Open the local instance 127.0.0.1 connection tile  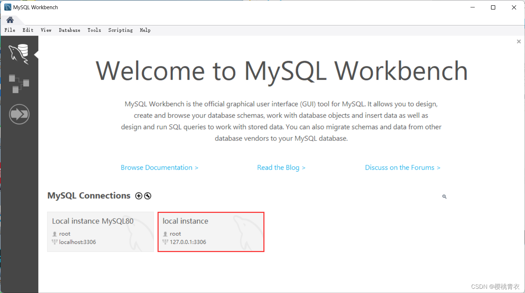pyautogui.click(x=211, y=232)
